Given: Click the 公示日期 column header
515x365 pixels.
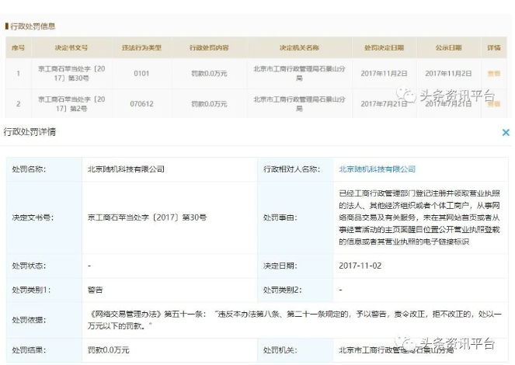Looking at the screenshot, I should coord(448,47).
